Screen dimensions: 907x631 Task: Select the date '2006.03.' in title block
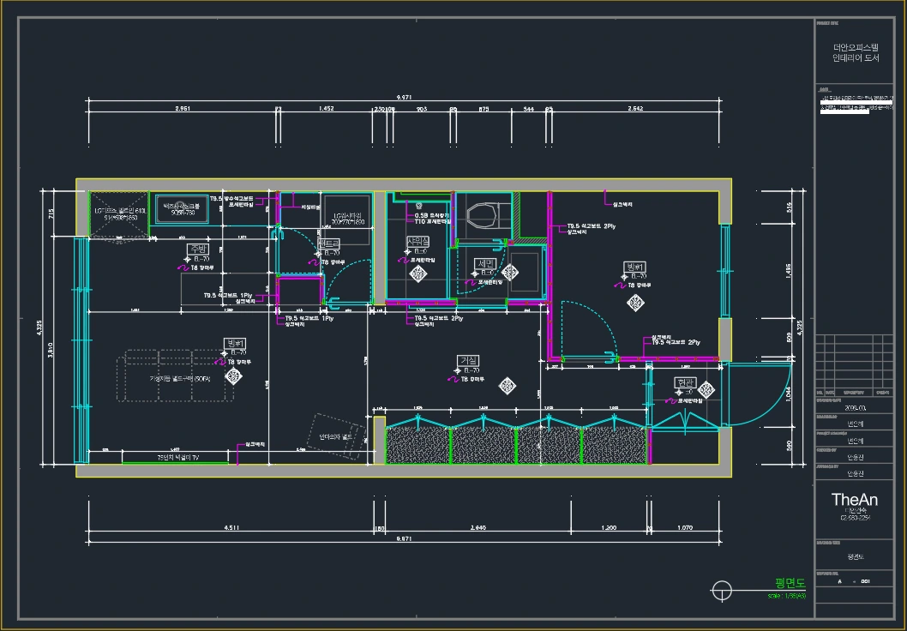tap(855, 408)
